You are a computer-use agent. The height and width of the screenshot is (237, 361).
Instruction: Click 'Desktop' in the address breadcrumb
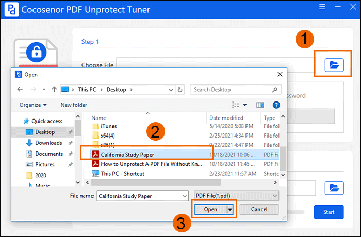[x=116, y=90]
